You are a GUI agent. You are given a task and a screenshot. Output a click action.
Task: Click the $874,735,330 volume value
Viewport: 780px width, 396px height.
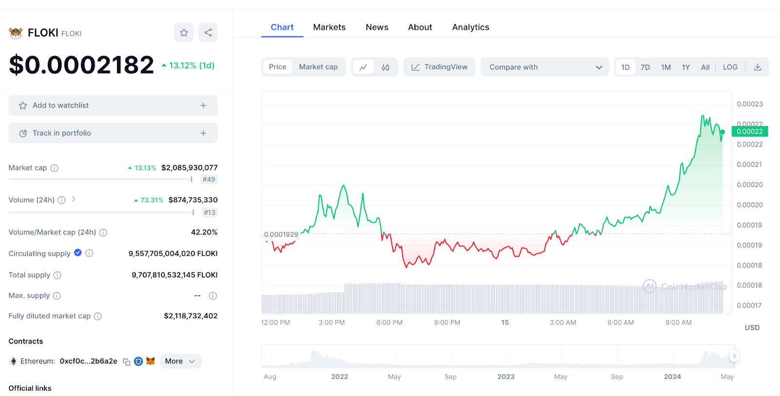pos(193,200)
